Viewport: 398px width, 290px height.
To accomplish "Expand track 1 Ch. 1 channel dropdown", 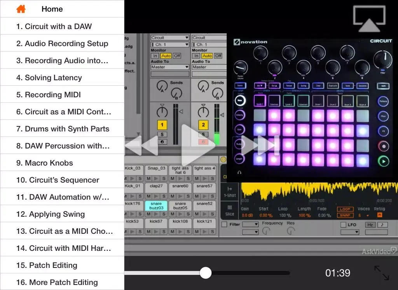I will click(x=170, y=44).
